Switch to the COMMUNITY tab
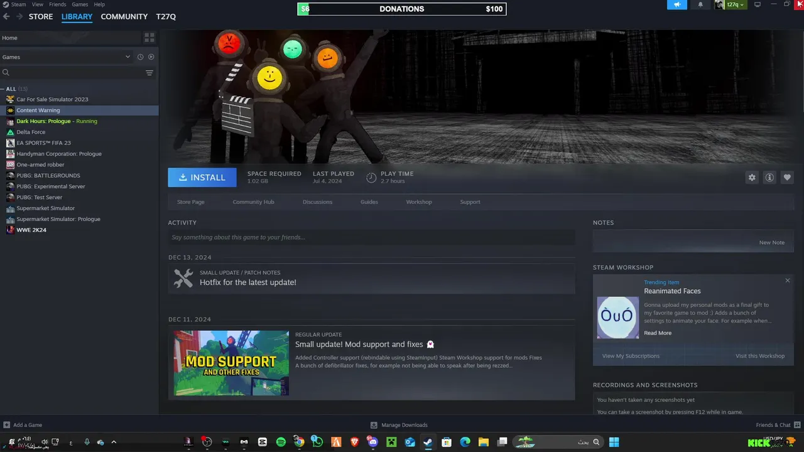The height and width of the screenshot is (452, 804). [x=124, y=16]
